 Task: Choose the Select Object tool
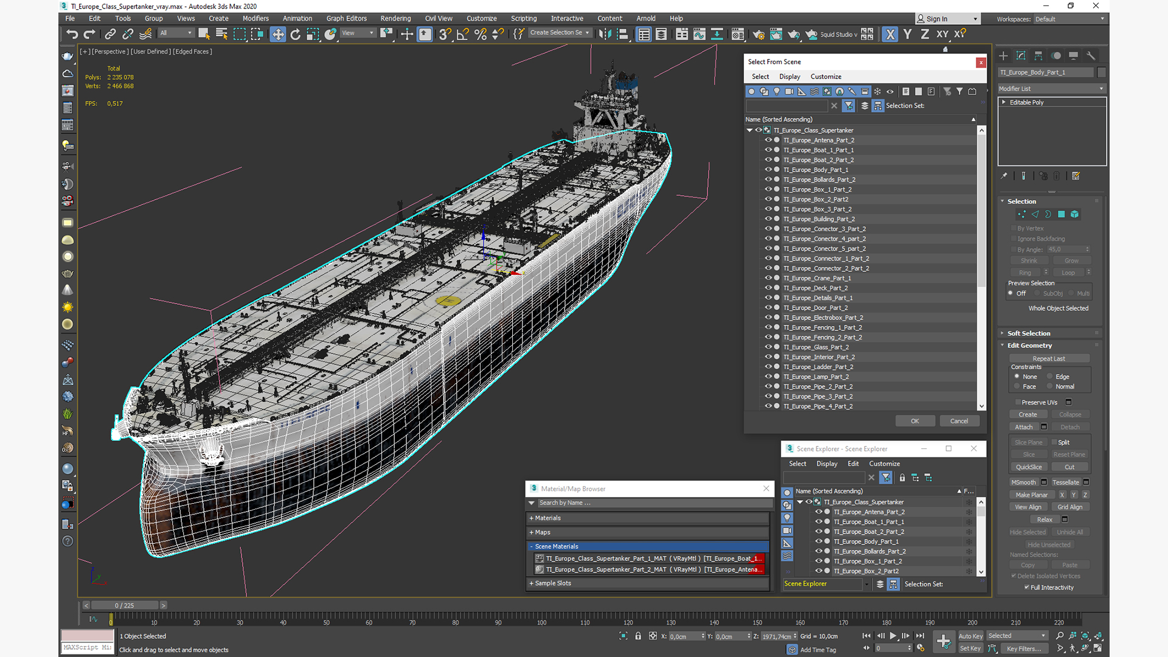[204, 34]
